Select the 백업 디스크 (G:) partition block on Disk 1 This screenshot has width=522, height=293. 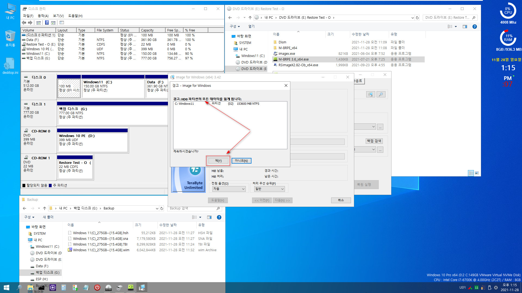112,115
